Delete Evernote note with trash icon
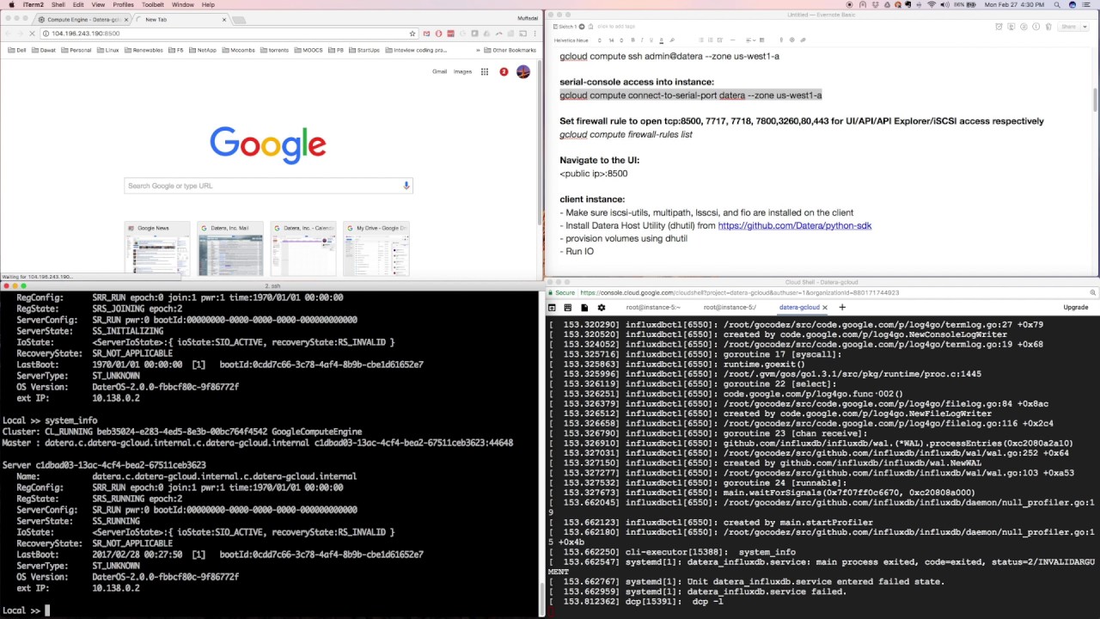The width and height of the screenshot is (1100, 619). point(1048,27)
